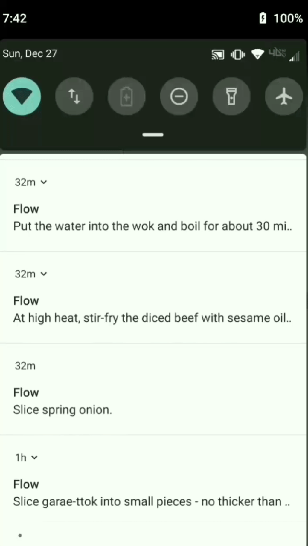The image size is (308, 546).
Task: Tap the 100% battery percentage indicator
Action: 288,18
